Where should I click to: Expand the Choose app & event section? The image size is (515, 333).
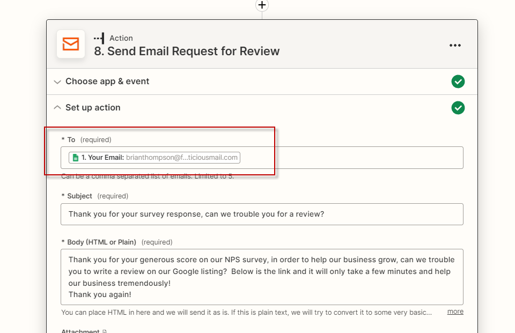tap(57, 82)
